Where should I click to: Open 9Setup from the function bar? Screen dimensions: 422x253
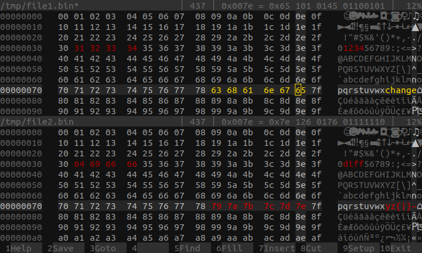point(359,248)
